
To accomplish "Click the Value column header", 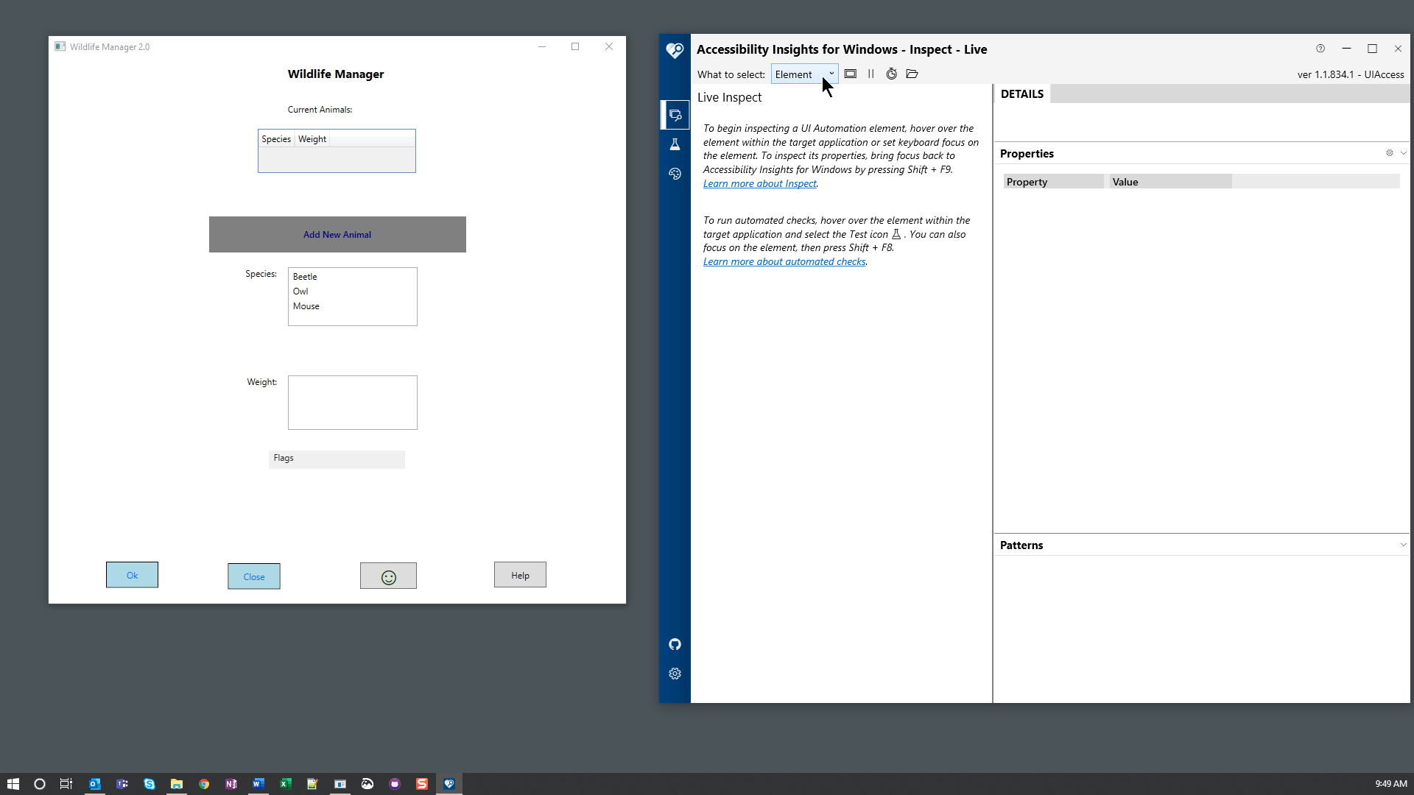I will 1170,182.
